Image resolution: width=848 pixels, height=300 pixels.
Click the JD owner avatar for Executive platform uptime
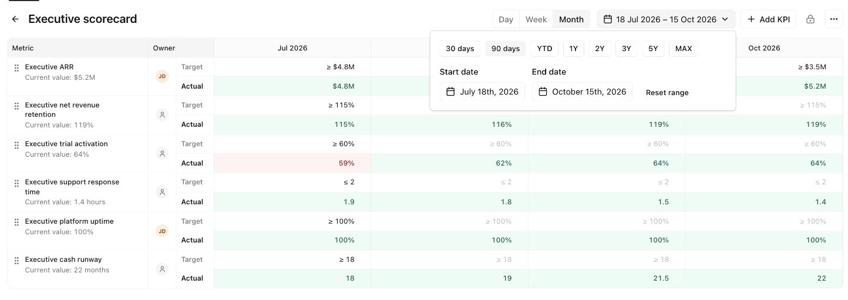[x=162, y=231]
